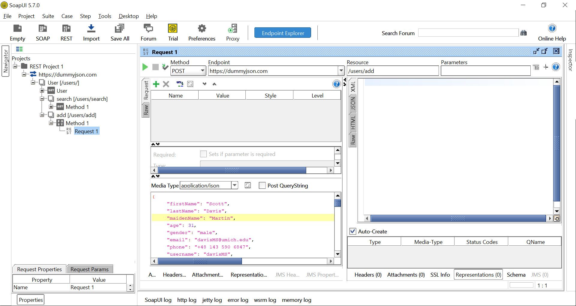
Task: Click the JSON body horizontal scrollbar
Action: point(200,261)
